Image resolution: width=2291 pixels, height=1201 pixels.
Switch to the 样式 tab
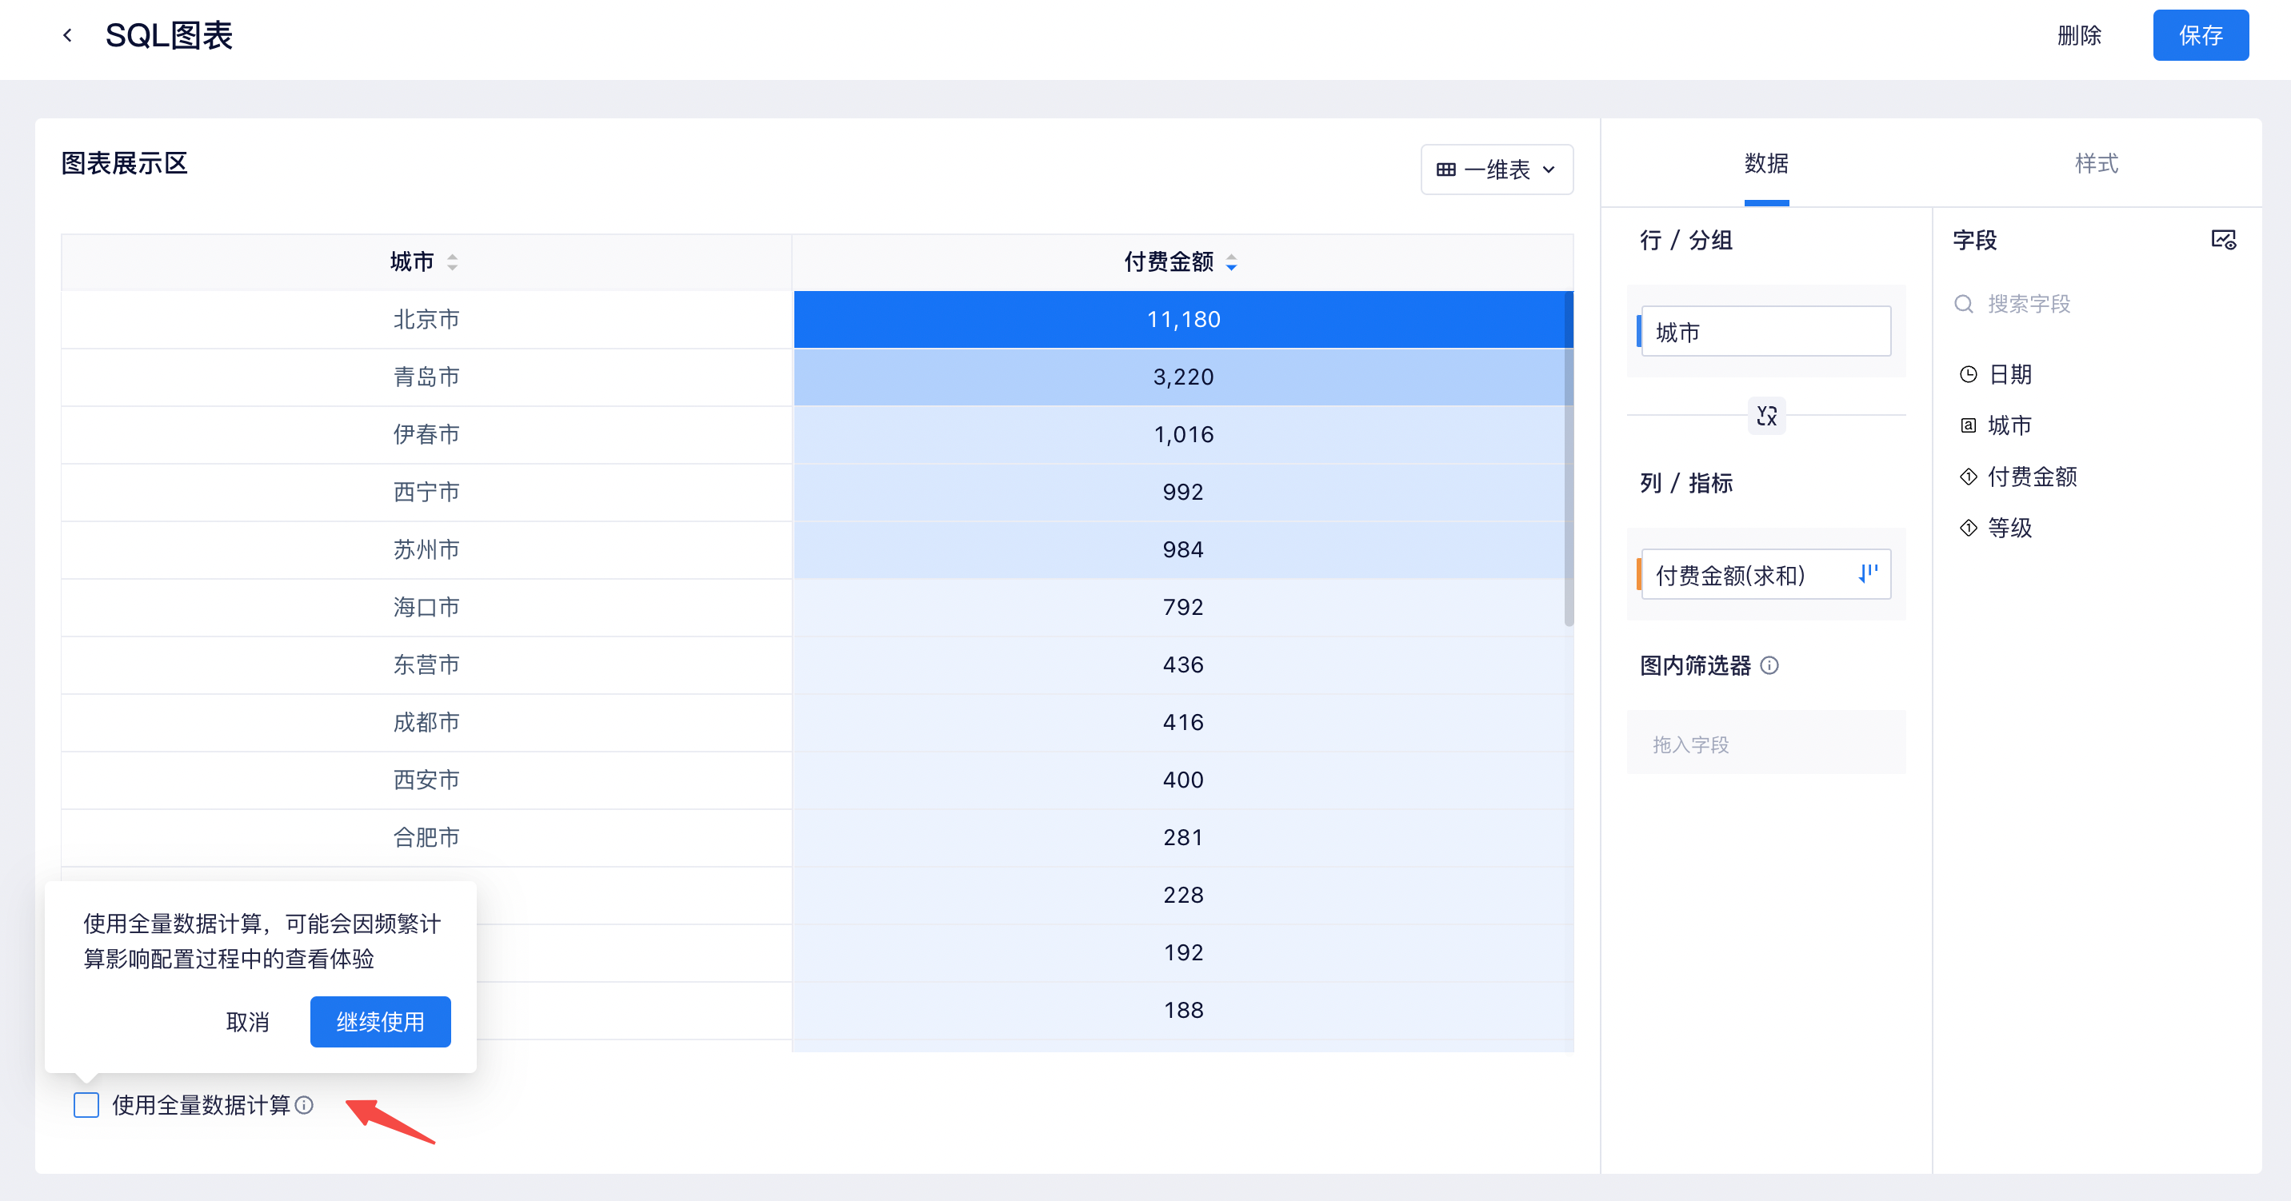click(2097, 164)
